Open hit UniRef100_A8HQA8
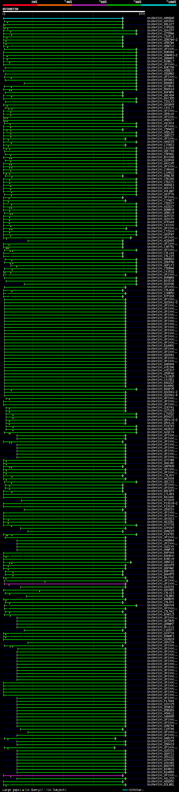Viewport: 179px width, 792px height. click(161, 18)
